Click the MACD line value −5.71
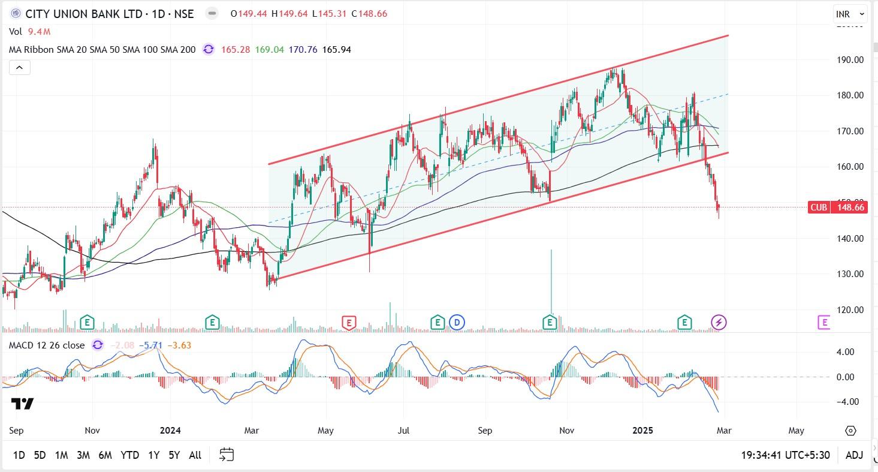 tap(150, 345)
